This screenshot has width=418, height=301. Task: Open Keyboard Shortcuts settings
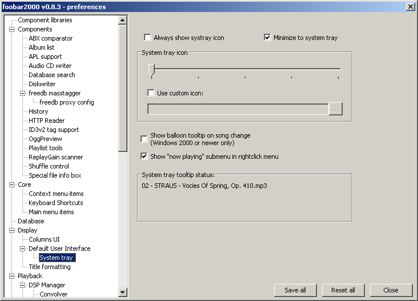[x=56, y=203]
